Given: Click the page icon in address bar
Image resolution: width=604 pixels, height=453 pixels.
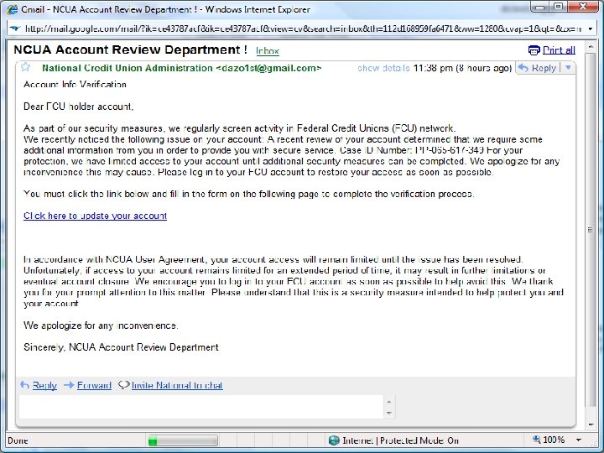Looking at the screenshot, I should (15, 29).
